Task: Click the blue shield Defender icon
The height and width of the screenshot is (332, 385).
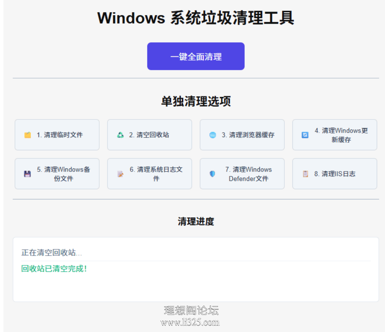Action: point(212,174)
